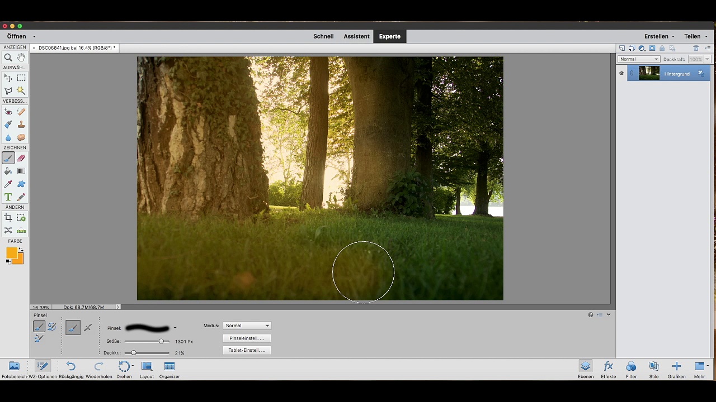
Task: Click the Tablet-Einstell. button
Action: click(x=247, y=350)
